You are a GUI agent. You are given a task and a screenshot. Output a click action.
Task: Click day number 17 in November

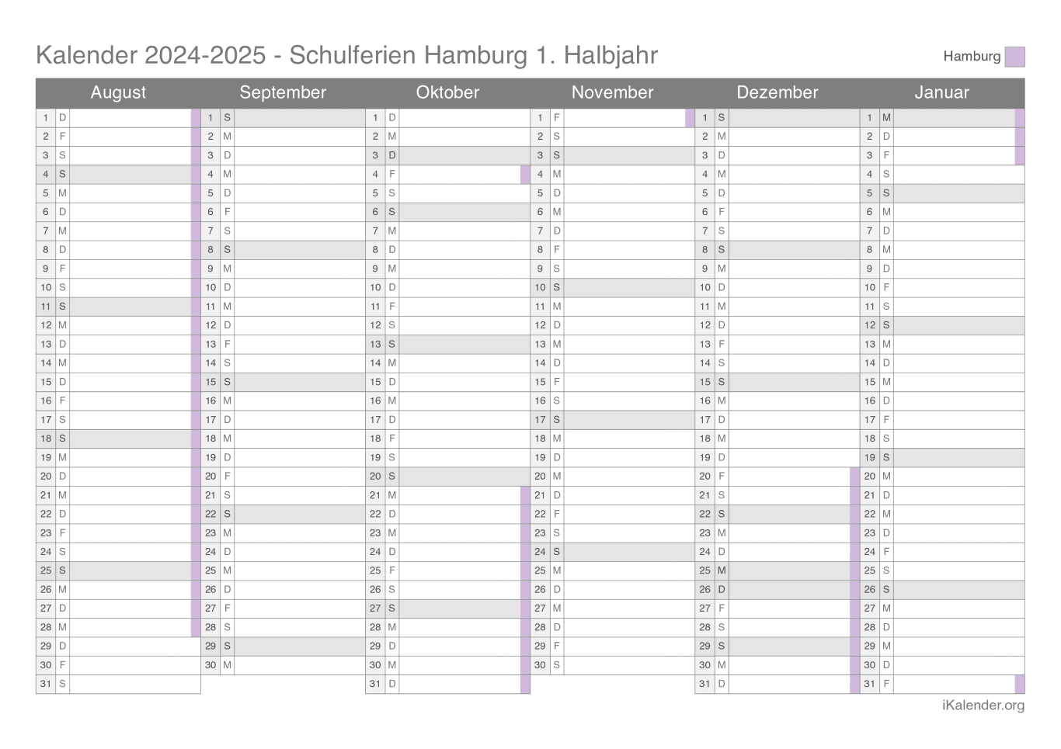click(x=540, y=420)
